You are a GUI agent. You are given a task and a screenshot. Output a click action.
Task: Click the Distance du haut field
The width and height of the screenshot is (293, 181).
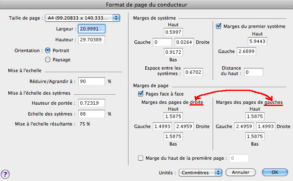click(254, 72)
